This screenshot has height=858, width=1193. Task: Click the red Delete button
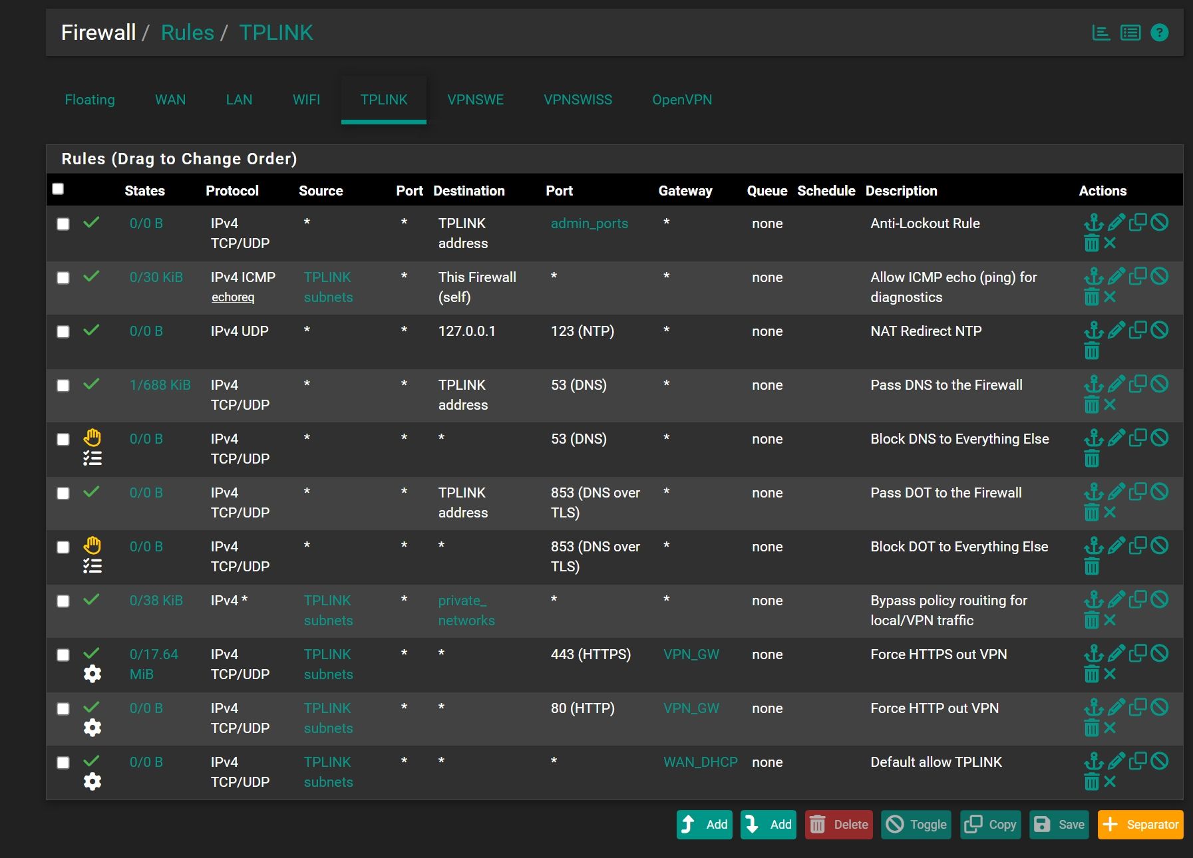(839, 825)
